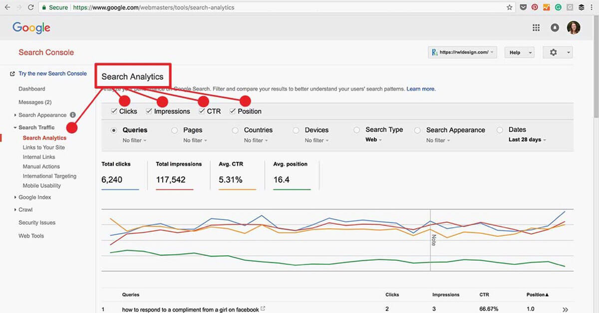599x313 pixels.
Task: Toggle the Impressions checkbox
Action: pos(149,111)
